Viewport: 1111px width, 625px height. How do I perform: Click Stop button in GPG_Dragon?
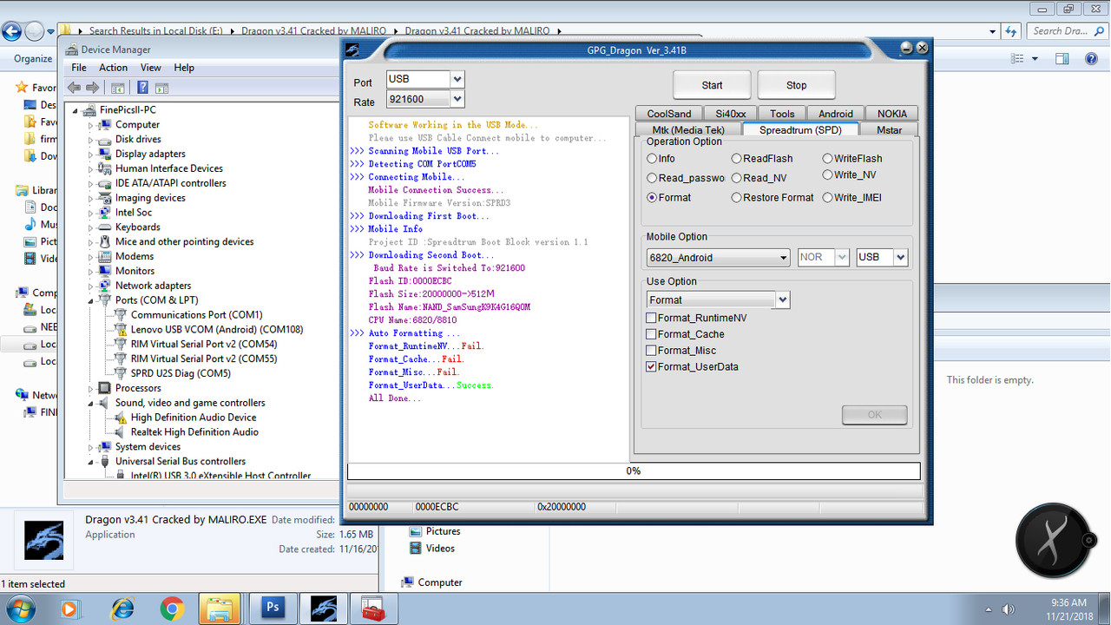click(x=796, y=85)
